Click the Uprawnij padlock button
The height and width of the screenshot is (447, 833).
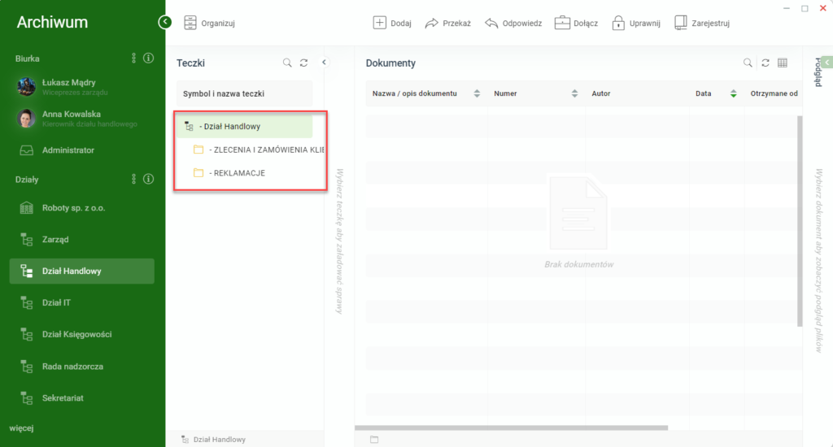(x=636, y=23)
